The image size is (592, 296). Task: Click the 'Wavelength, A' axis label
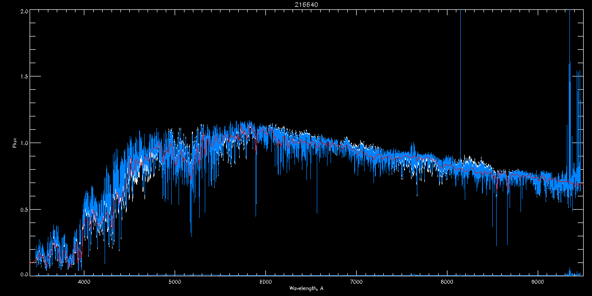point(306,288)
